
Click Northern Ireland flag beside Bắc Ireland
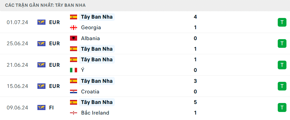pyautogui.click(x=74, y=113)
